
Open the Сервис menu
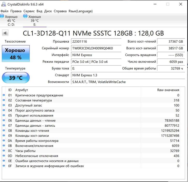[29, 11]
